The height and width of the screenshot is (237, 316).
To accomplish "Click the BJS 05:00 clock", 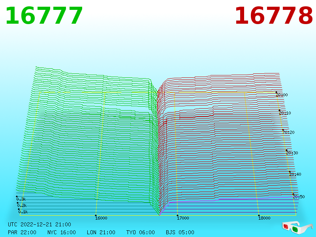I will [180, 232].
